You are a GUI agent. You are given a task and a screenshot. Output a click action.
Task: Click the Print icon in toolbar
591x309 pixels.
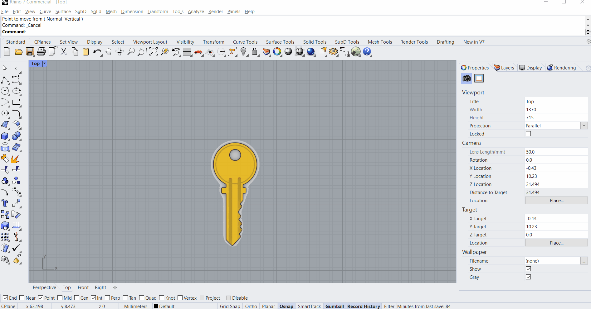[41, 52]
